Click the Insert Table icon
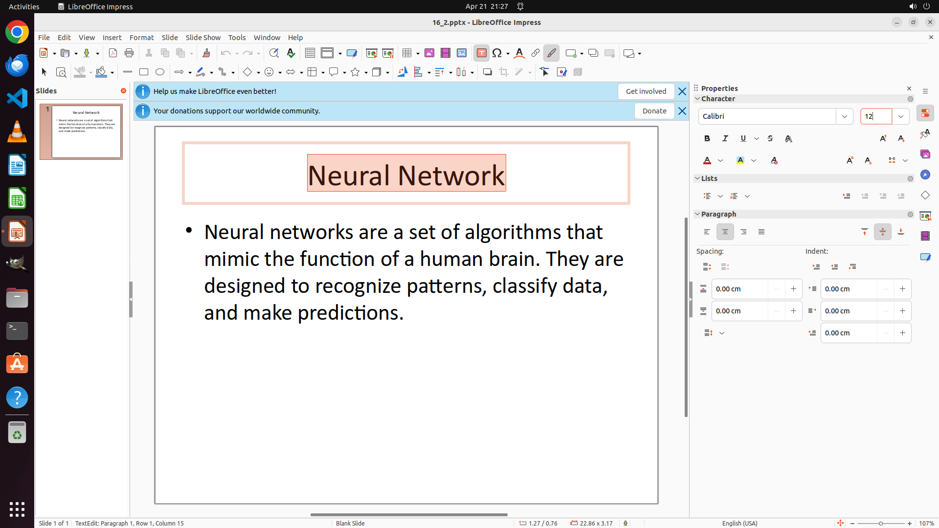 (407, 53)
